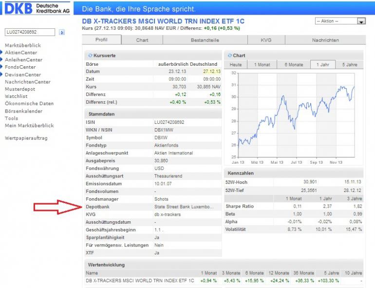Open the Aktion dropdown menu
Image resolution: width=375 pixels, height=288 pixels.
pyautogui.click(x=340, y=21)
